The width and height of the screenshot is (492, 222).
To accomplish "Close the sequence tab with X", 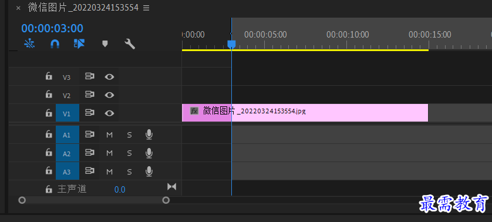I will pyautogui.click(x=18, y=8).
